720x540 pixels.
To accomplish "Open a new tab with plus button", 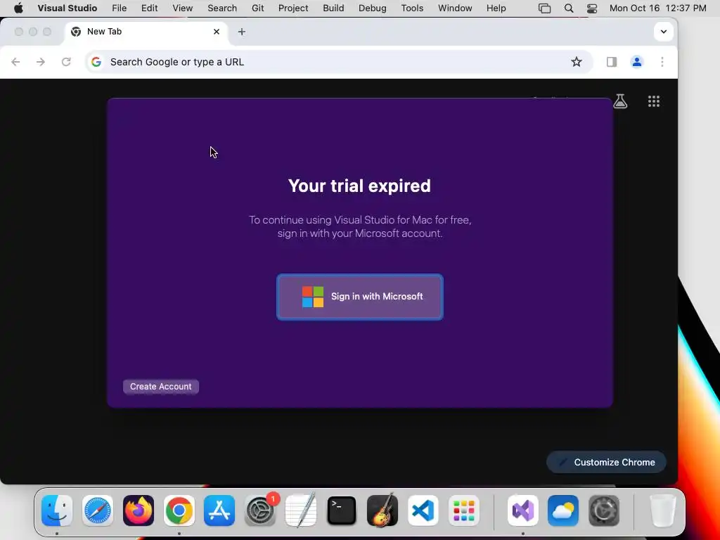I will (x=242, y=32).
